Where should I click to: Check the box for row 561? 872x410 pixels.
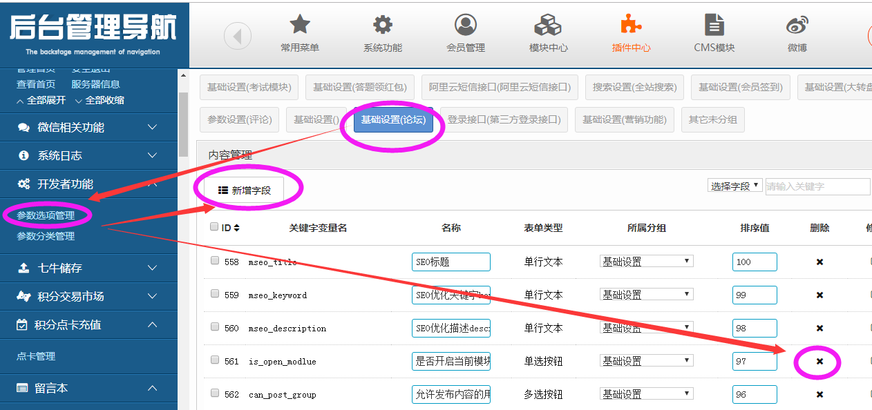click(x=215, y=360)
